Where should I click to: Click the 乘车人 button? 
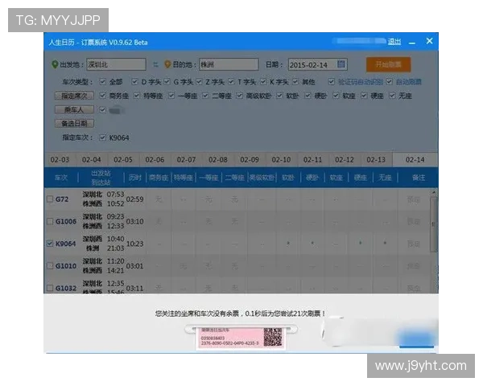coord(74,109)
